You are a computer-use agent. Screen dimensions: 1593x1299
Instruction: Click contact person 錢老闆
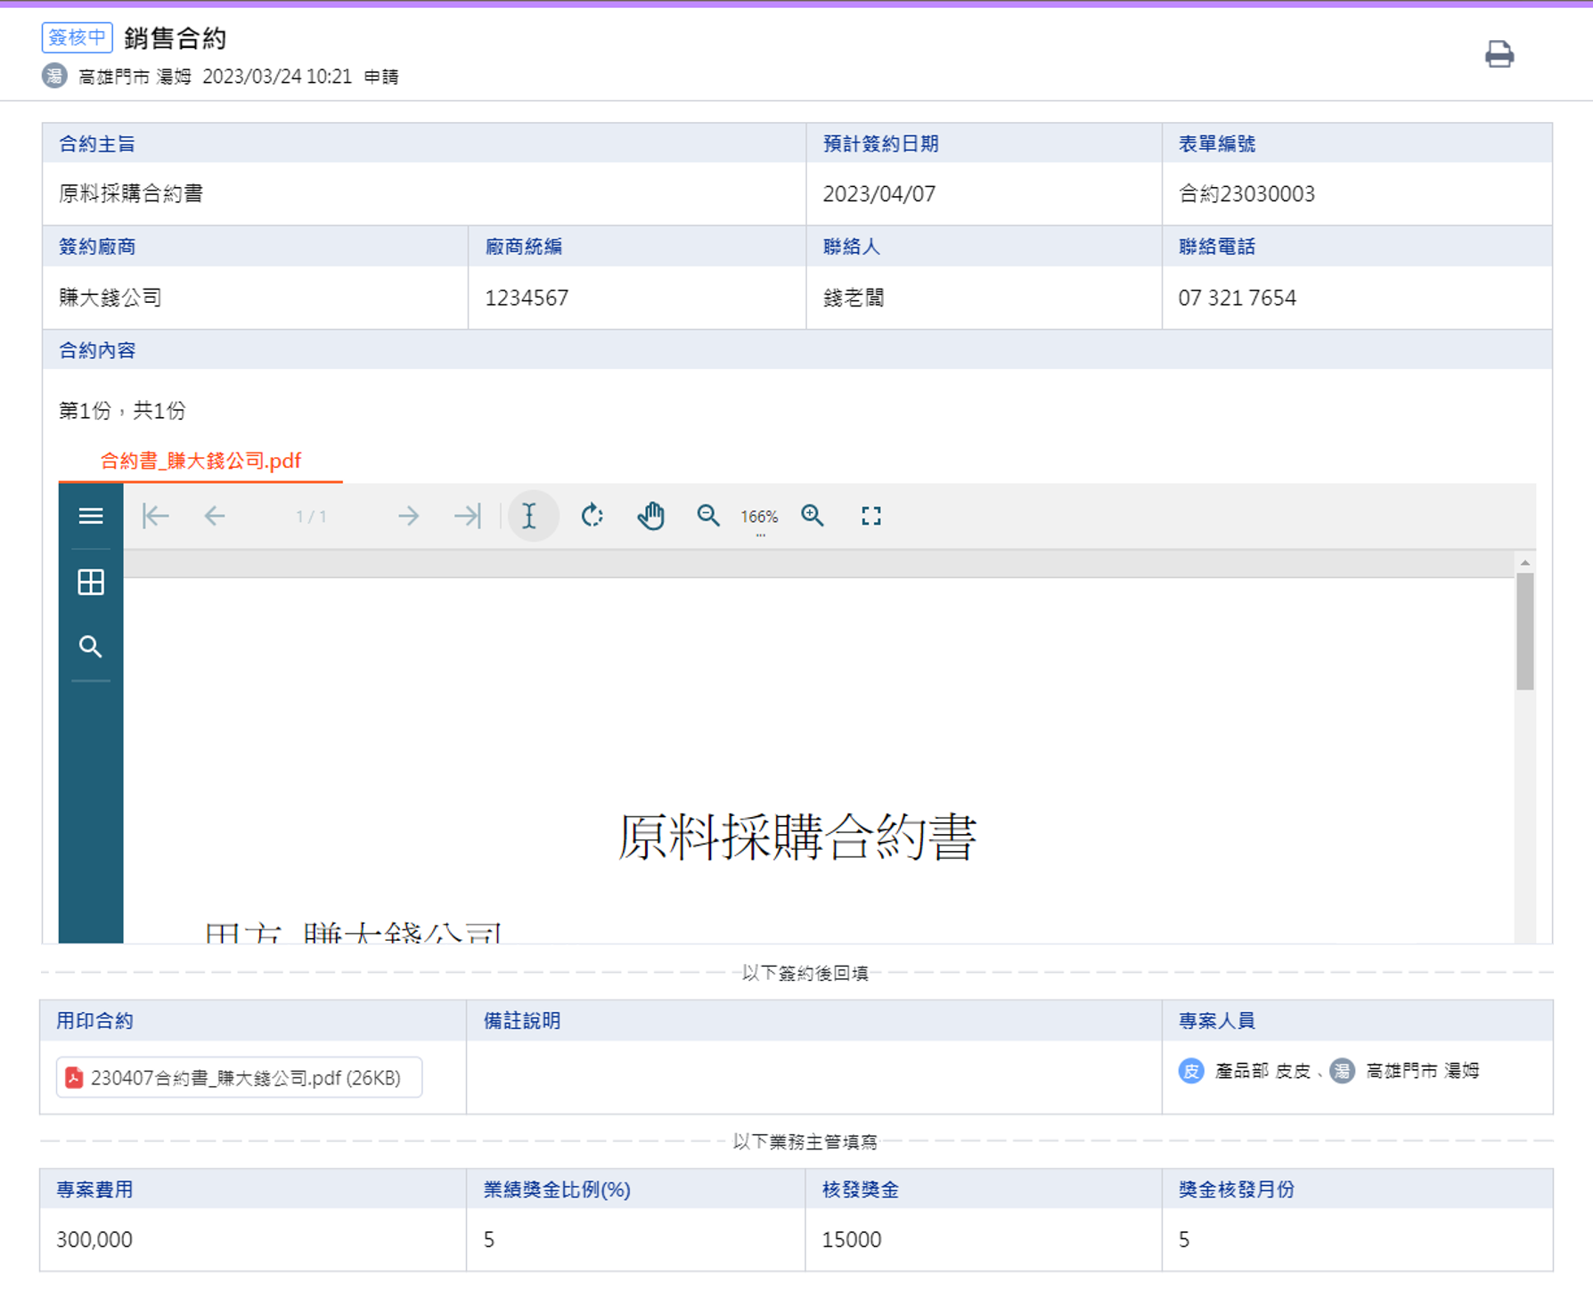854,298
